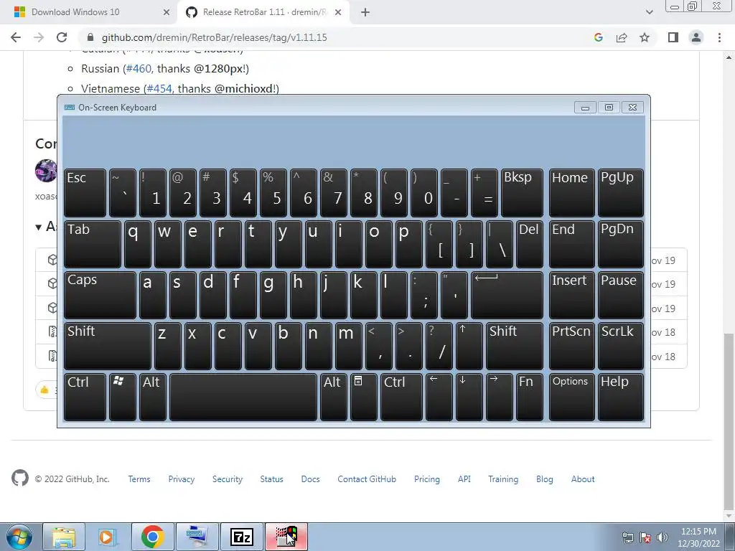Bookmark this page with the star icon
The image size is (735, 551).
tap(645, 37)
